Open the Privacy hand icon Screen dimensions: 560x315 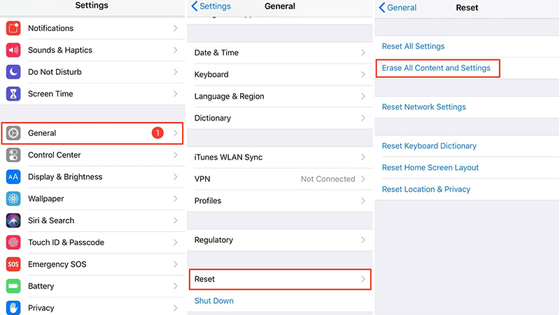click(x=13, y=308)
